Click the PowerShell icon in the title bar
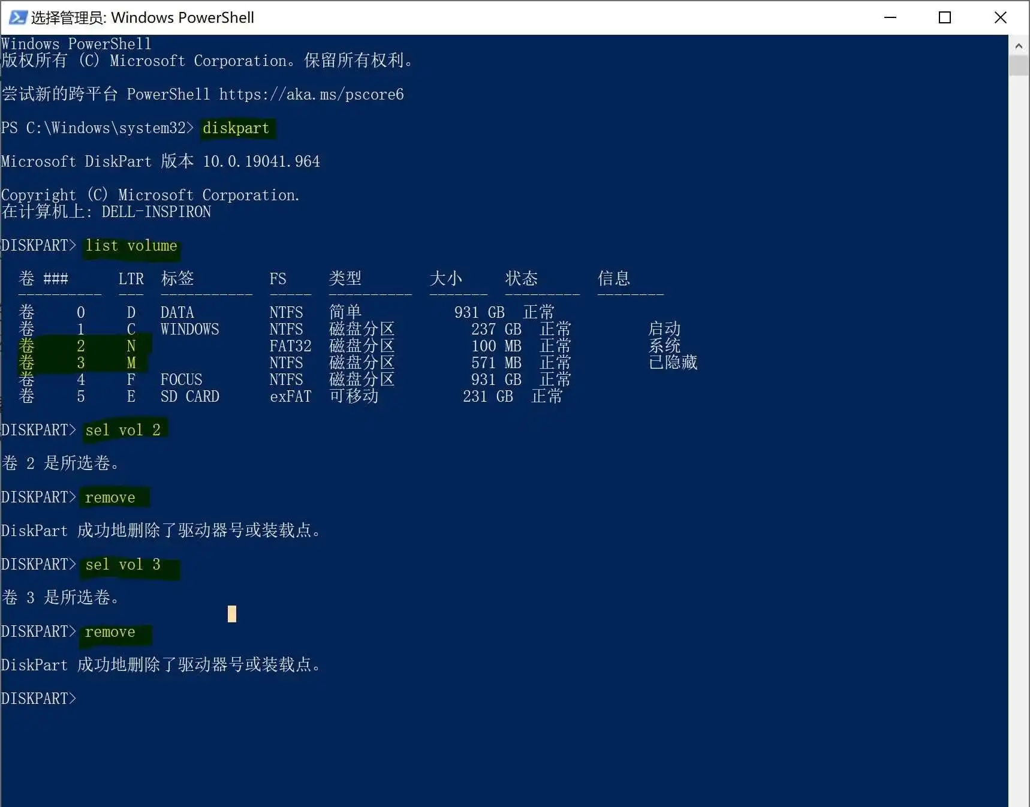 (17, 17)
